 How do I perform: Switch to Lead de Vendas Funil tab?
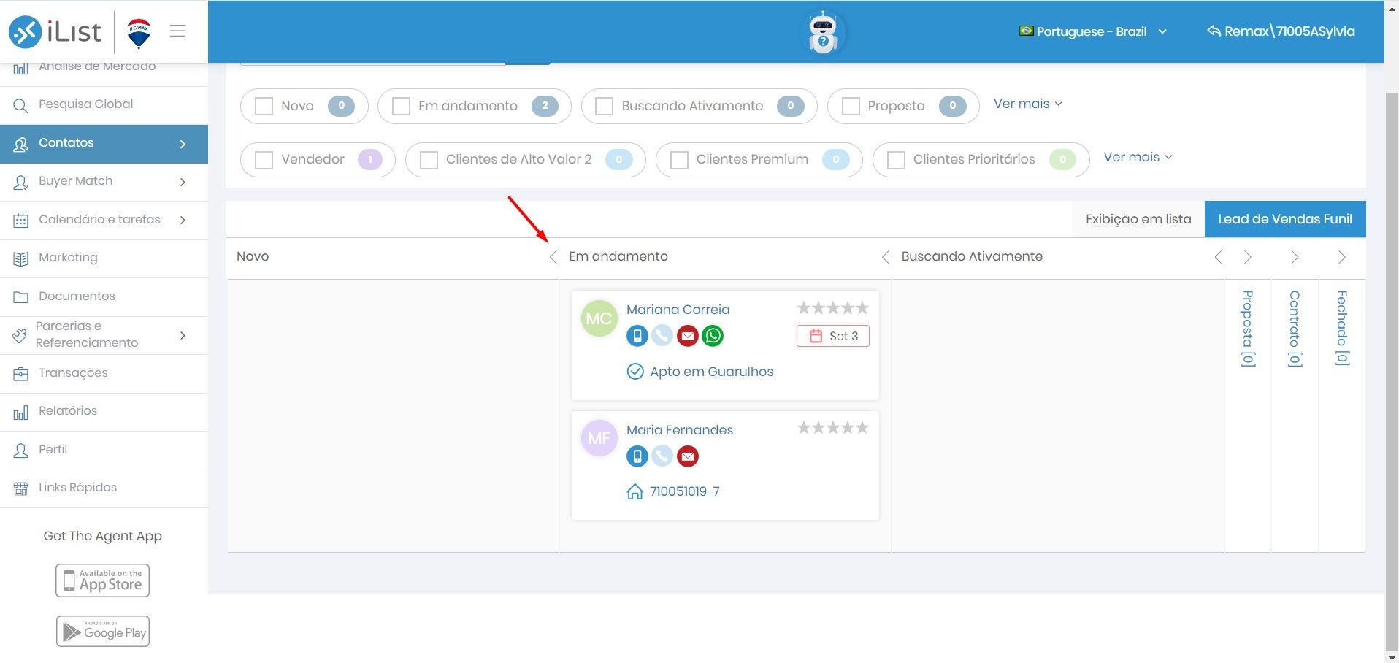(1285, 219)
